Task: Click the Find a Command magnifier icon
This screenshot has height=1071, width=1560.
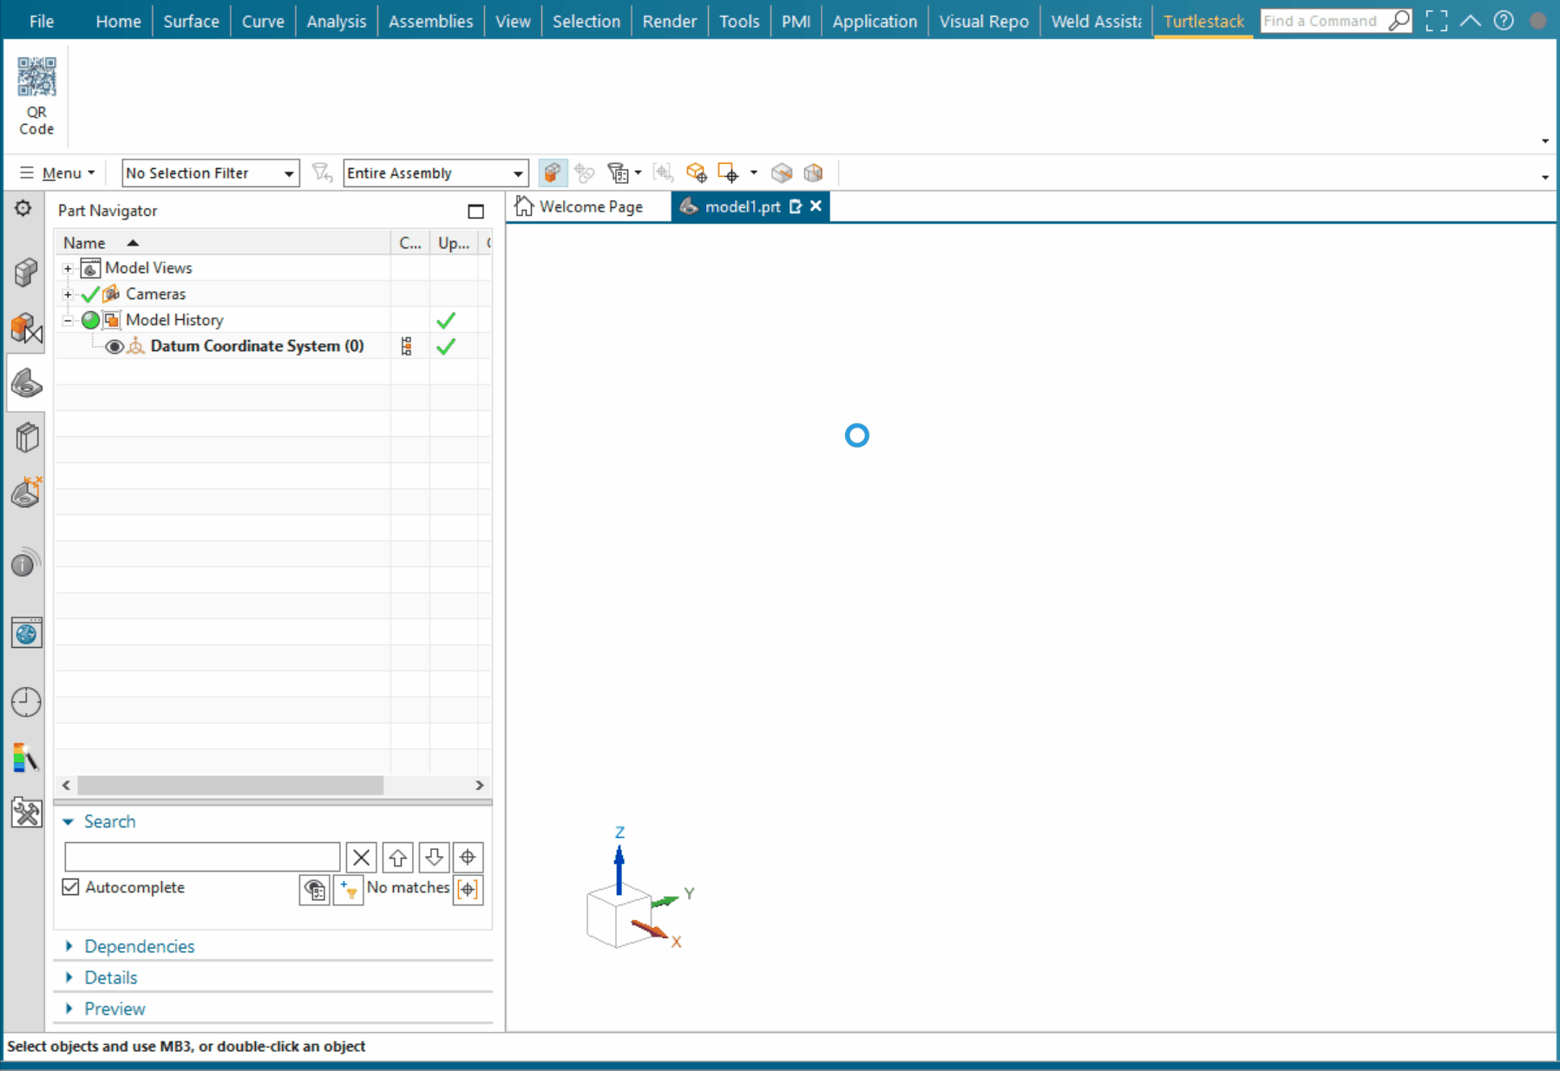Action: tap(1398, 21)
